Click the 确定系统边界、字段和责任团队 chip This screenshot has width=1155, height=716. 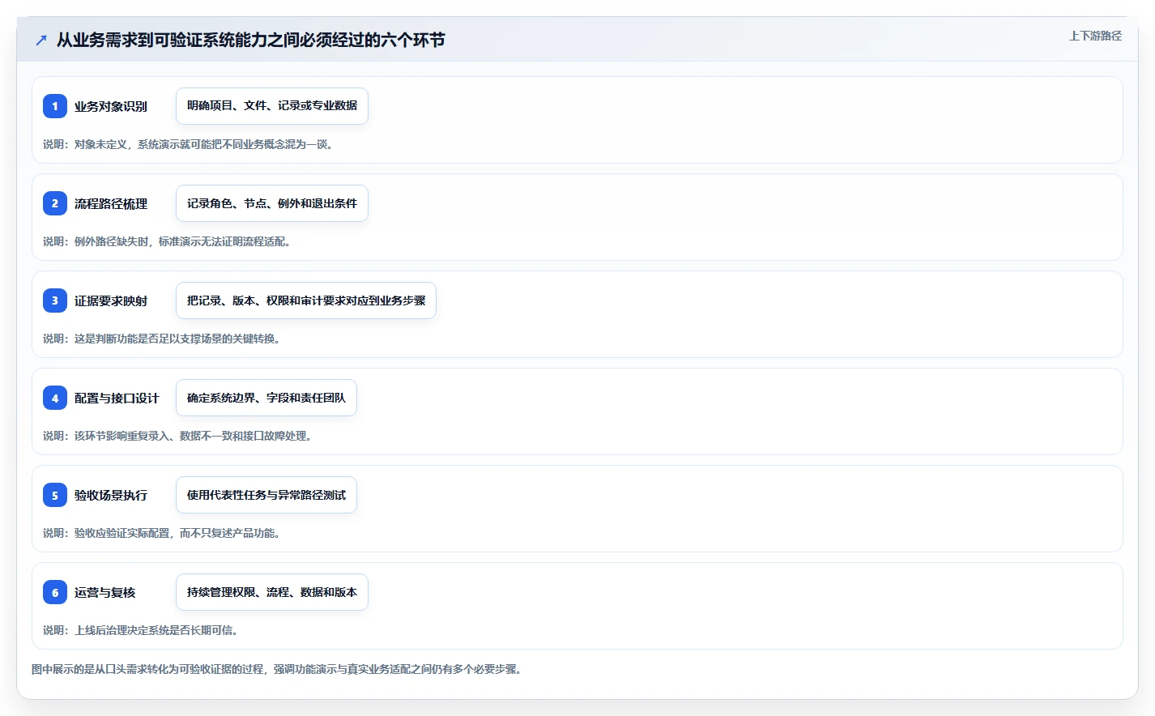tap(266, 398)
